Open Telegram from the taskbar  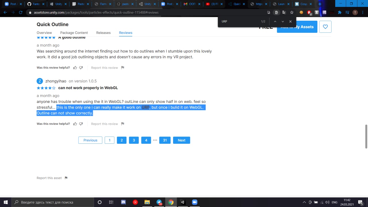159,202
